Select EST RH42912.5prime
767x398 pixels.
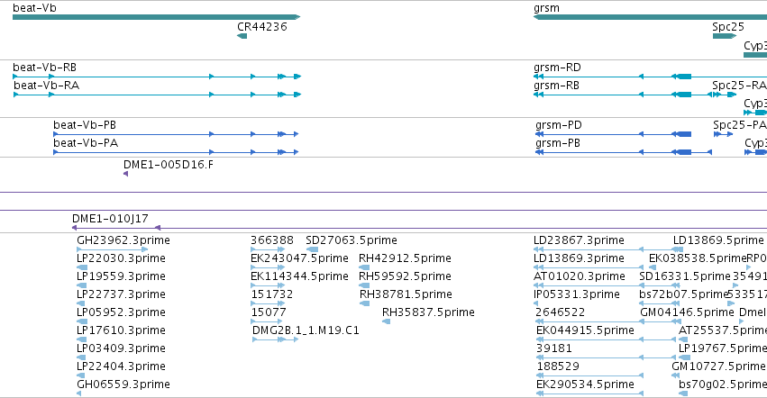pyautogui.click(x=405, y=258)
